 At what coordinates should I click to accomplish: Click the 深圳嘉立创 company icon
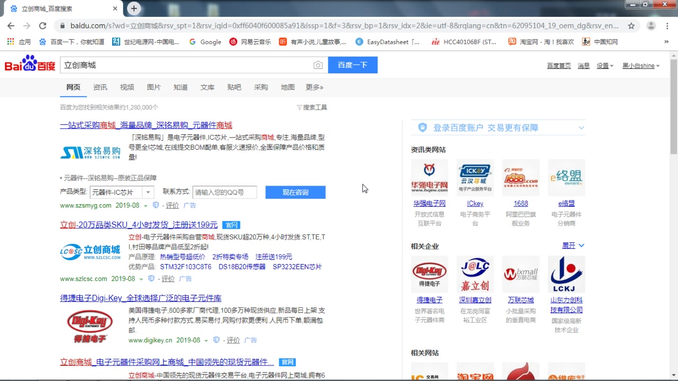pyautogui.click(x=475, y=275)
